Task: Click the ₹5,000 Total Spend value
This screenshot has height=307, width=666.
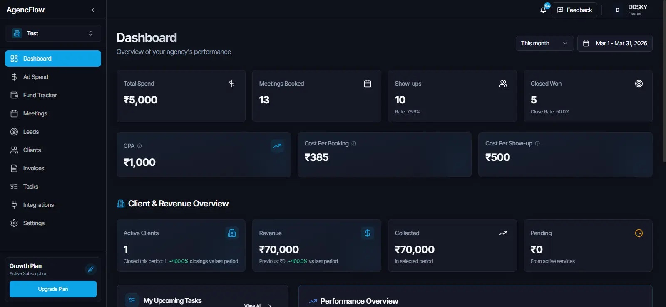Action: [x=140, y=100]
